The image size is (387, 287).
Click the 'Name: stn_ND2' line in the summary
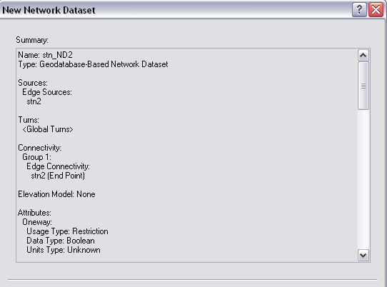coord(46,55)
